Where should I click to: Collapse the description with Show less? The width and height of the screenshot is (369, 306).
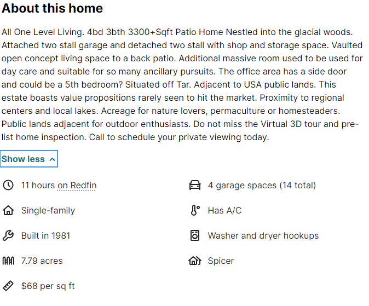pos(24,159)
